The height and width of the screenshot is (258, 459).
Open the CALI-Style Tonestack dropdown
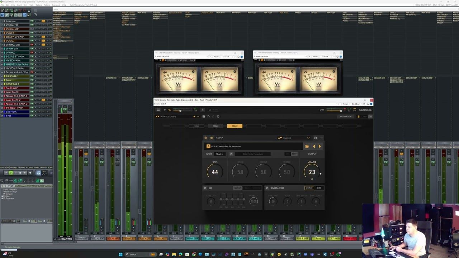253,154
